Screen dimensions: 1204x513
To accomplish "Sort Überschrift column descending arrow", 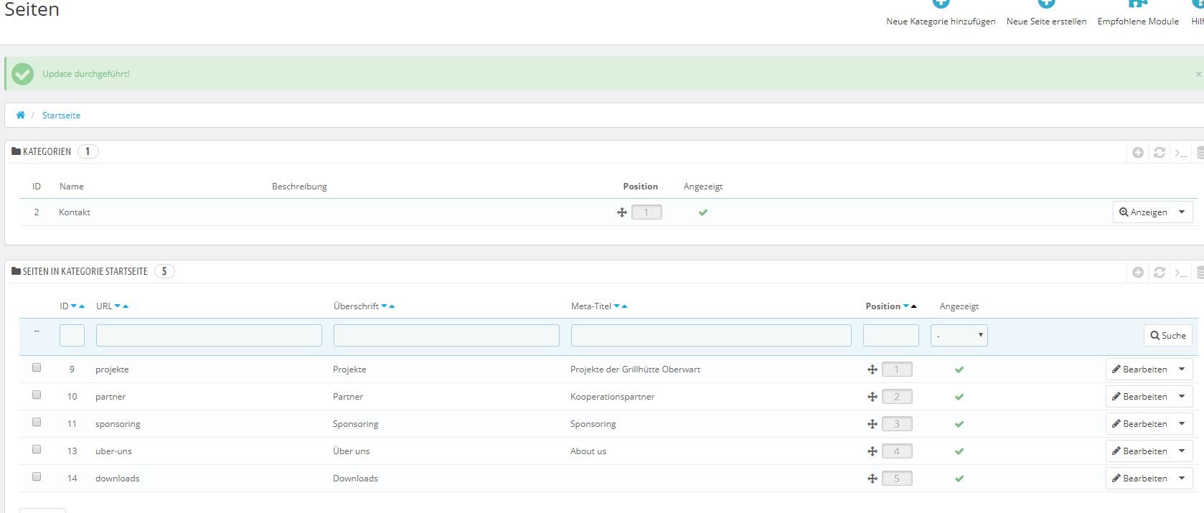I will pyautogui.click(x=384, y=306).
